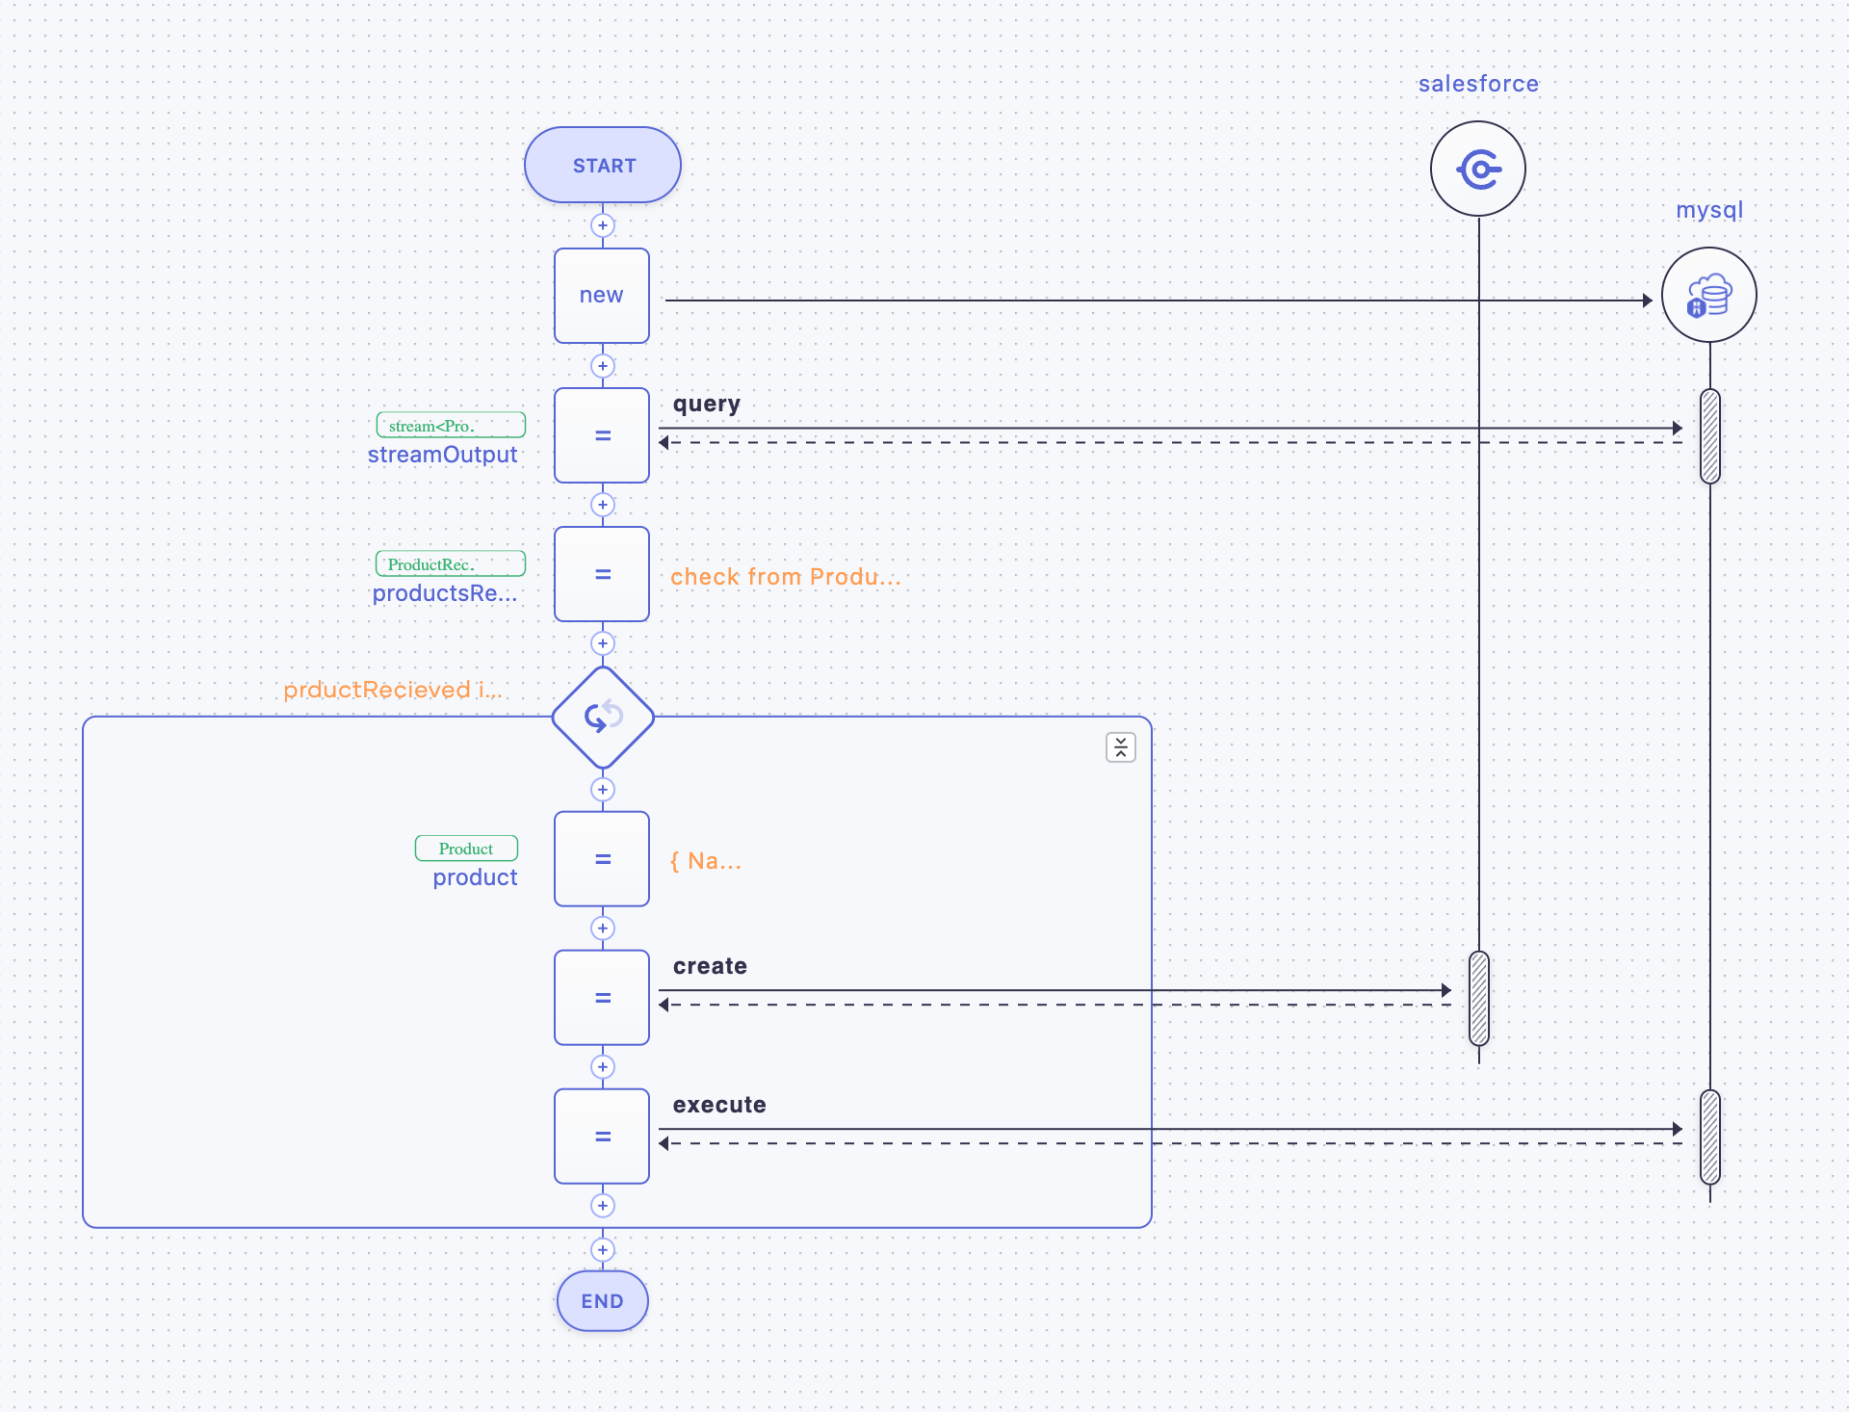1849x1412 pixels.
Task: Click the collapse/expand icon in loop container
Action: (x=1121, y=746)
